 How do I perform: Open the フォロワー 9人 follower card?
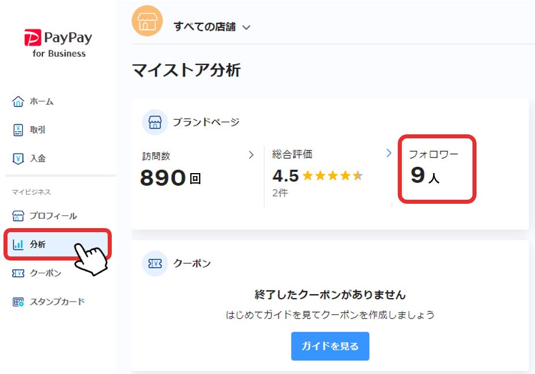pos(437,169)
